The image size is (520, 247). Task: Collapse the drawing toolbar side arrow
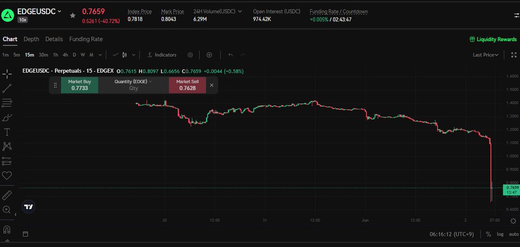pyautogui.click(x=16, y=215)
